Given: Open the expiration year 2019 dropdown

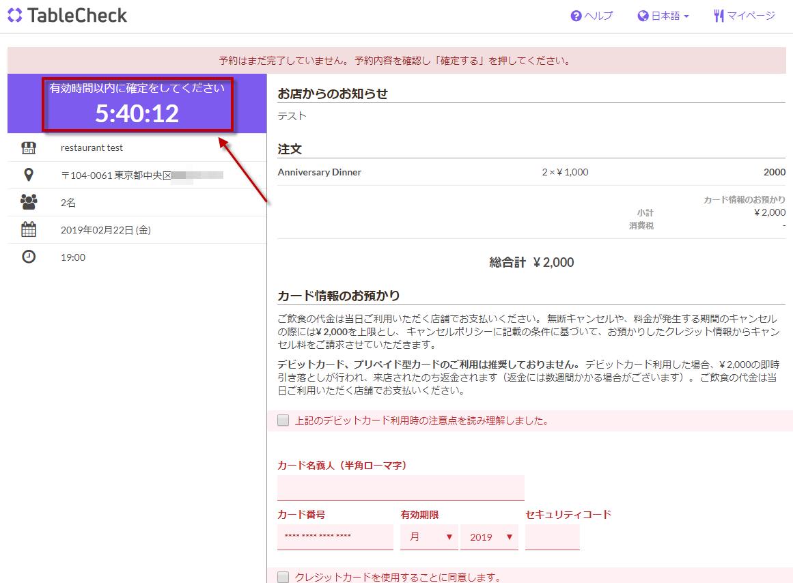Looking at the screenshot, I should pos(489,537).
